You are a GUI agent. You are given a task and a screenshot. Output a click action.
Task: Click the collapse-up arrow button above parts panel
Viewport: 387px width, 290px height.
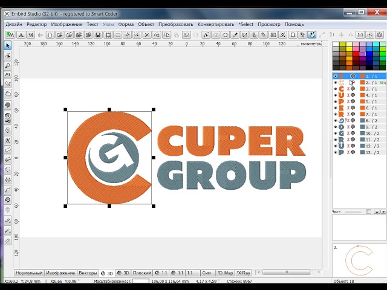(x=377, y=211)
